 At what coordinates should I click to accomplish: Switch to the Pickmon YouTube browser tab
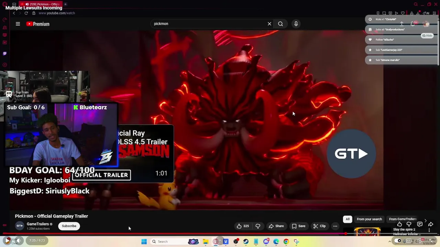[x=41, y=4]
